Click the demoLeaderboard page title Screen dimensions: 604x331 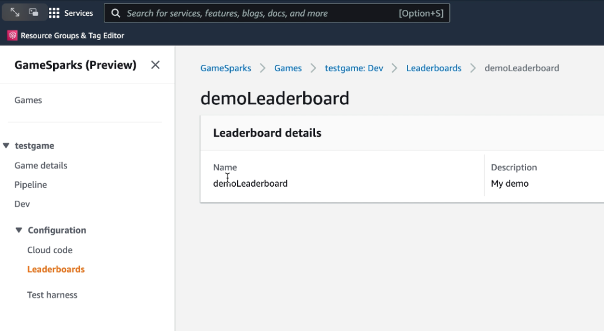275,98
